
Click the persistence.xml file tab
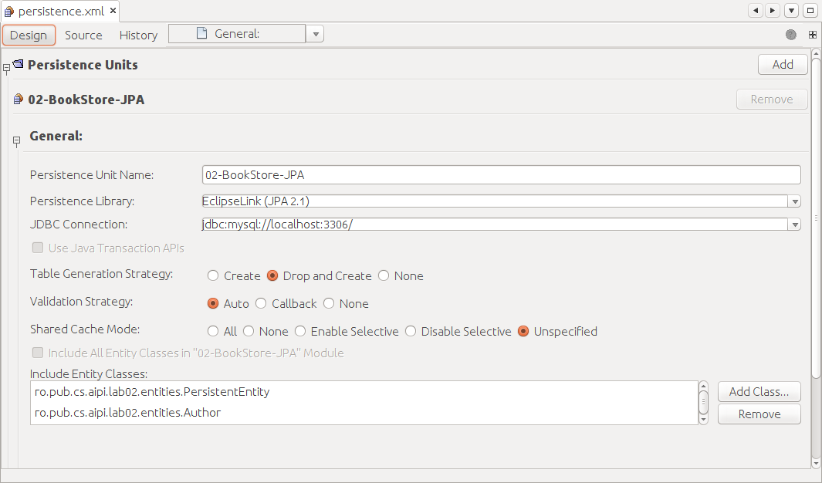[59, 11]
